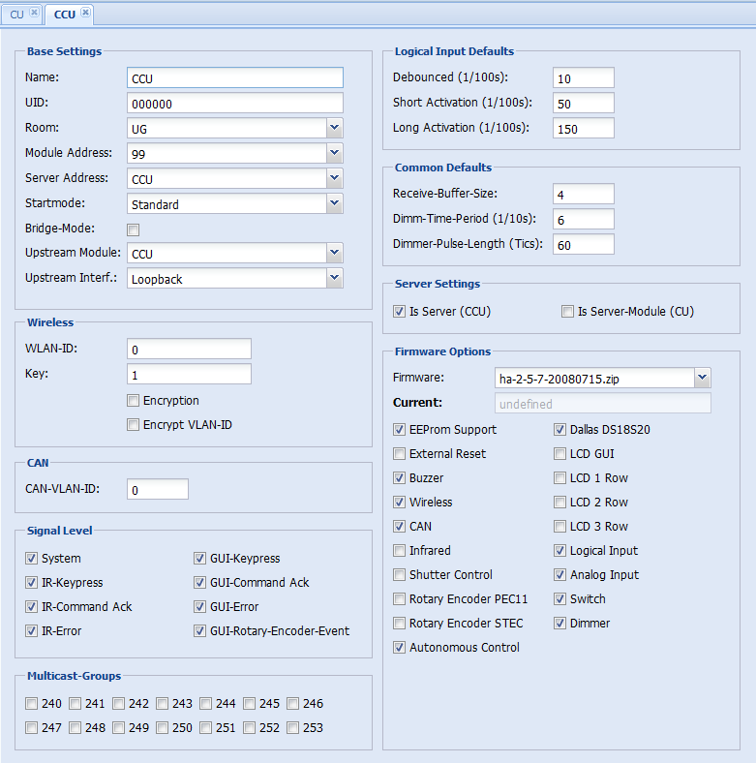Check Rotary Encoder STEC option
Viewport: 756px width, 763px height.
tap(400, 624)
